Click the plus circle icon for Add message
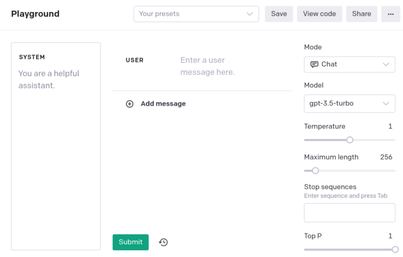Viewport: 403px width, 257px height. (130, 104)
